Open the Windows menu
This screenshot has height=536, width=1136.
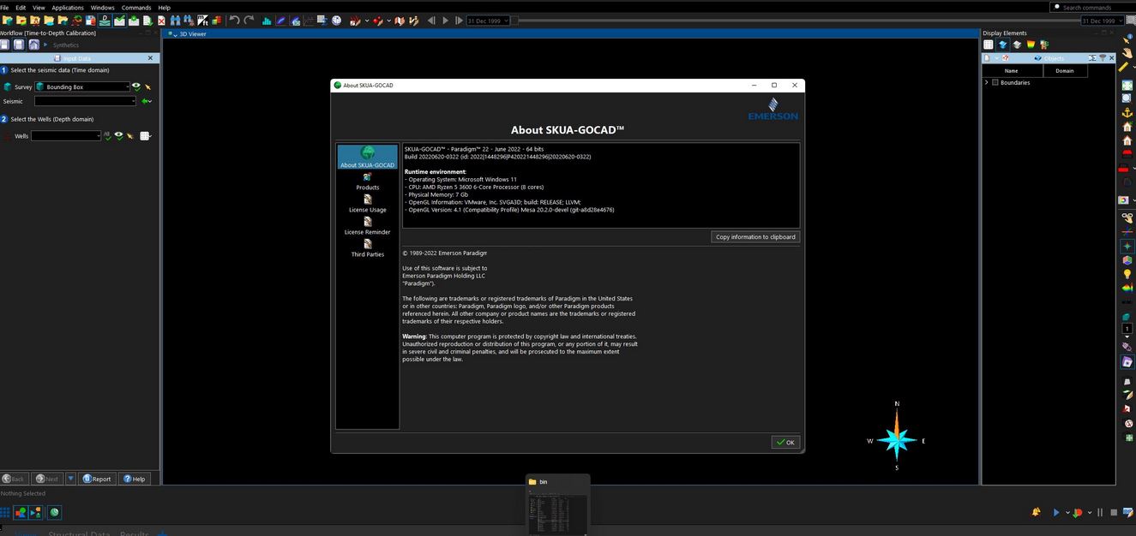click(x=103, y=8)
